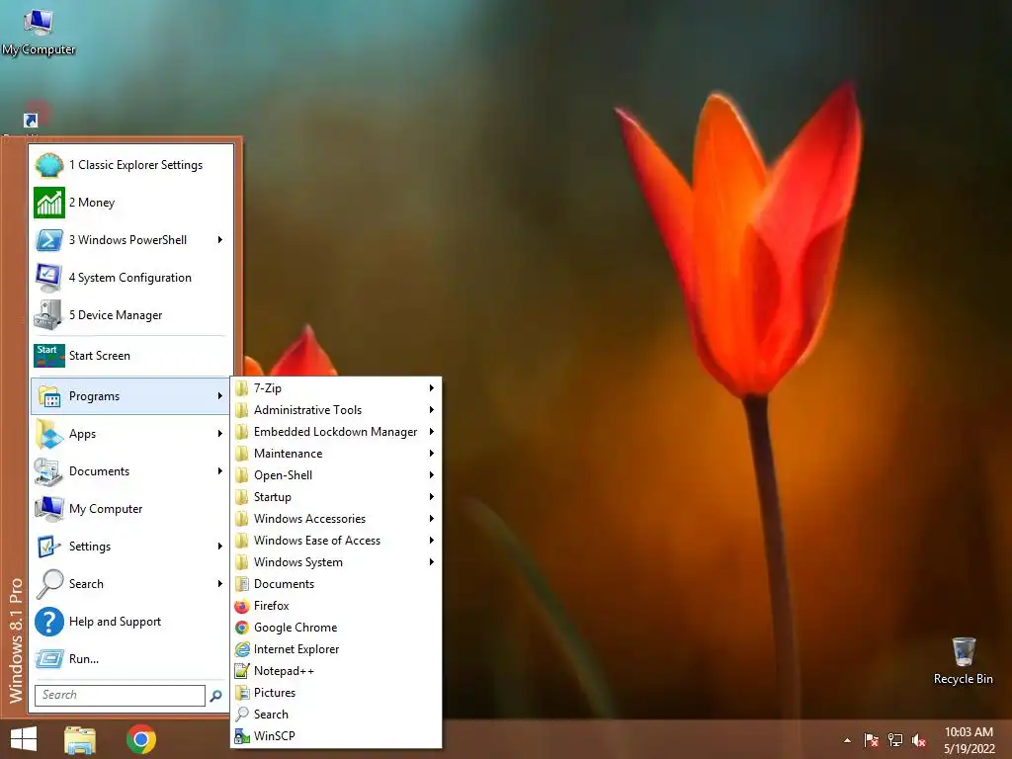Open Classic Explorer Settings shell icon

49,165
